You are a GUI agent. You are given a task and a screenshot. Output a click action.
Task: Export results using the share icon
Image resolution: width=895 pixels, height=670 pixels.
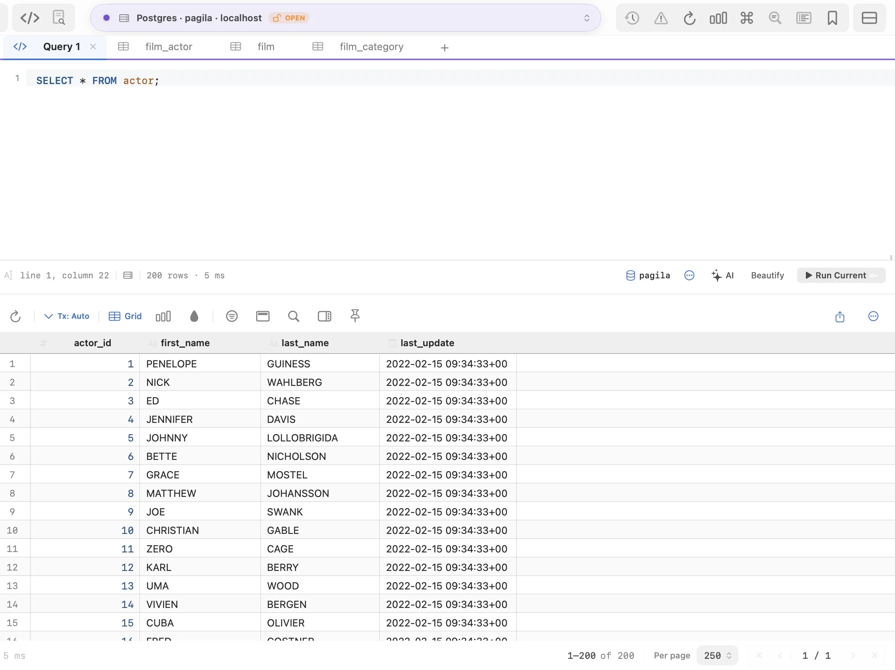[x=840, y=316]
